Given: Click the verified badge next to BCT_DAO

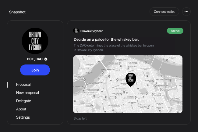Looking at the screenshot, I should (x=46, y=59).
